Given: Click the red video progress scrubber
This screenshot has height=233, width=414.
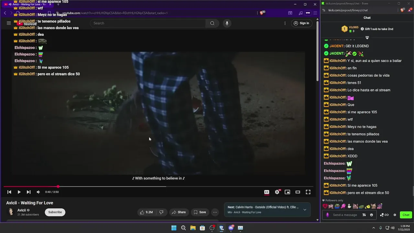Looking at the screenshot, I should pyautogui.click(x=58, y=186).
